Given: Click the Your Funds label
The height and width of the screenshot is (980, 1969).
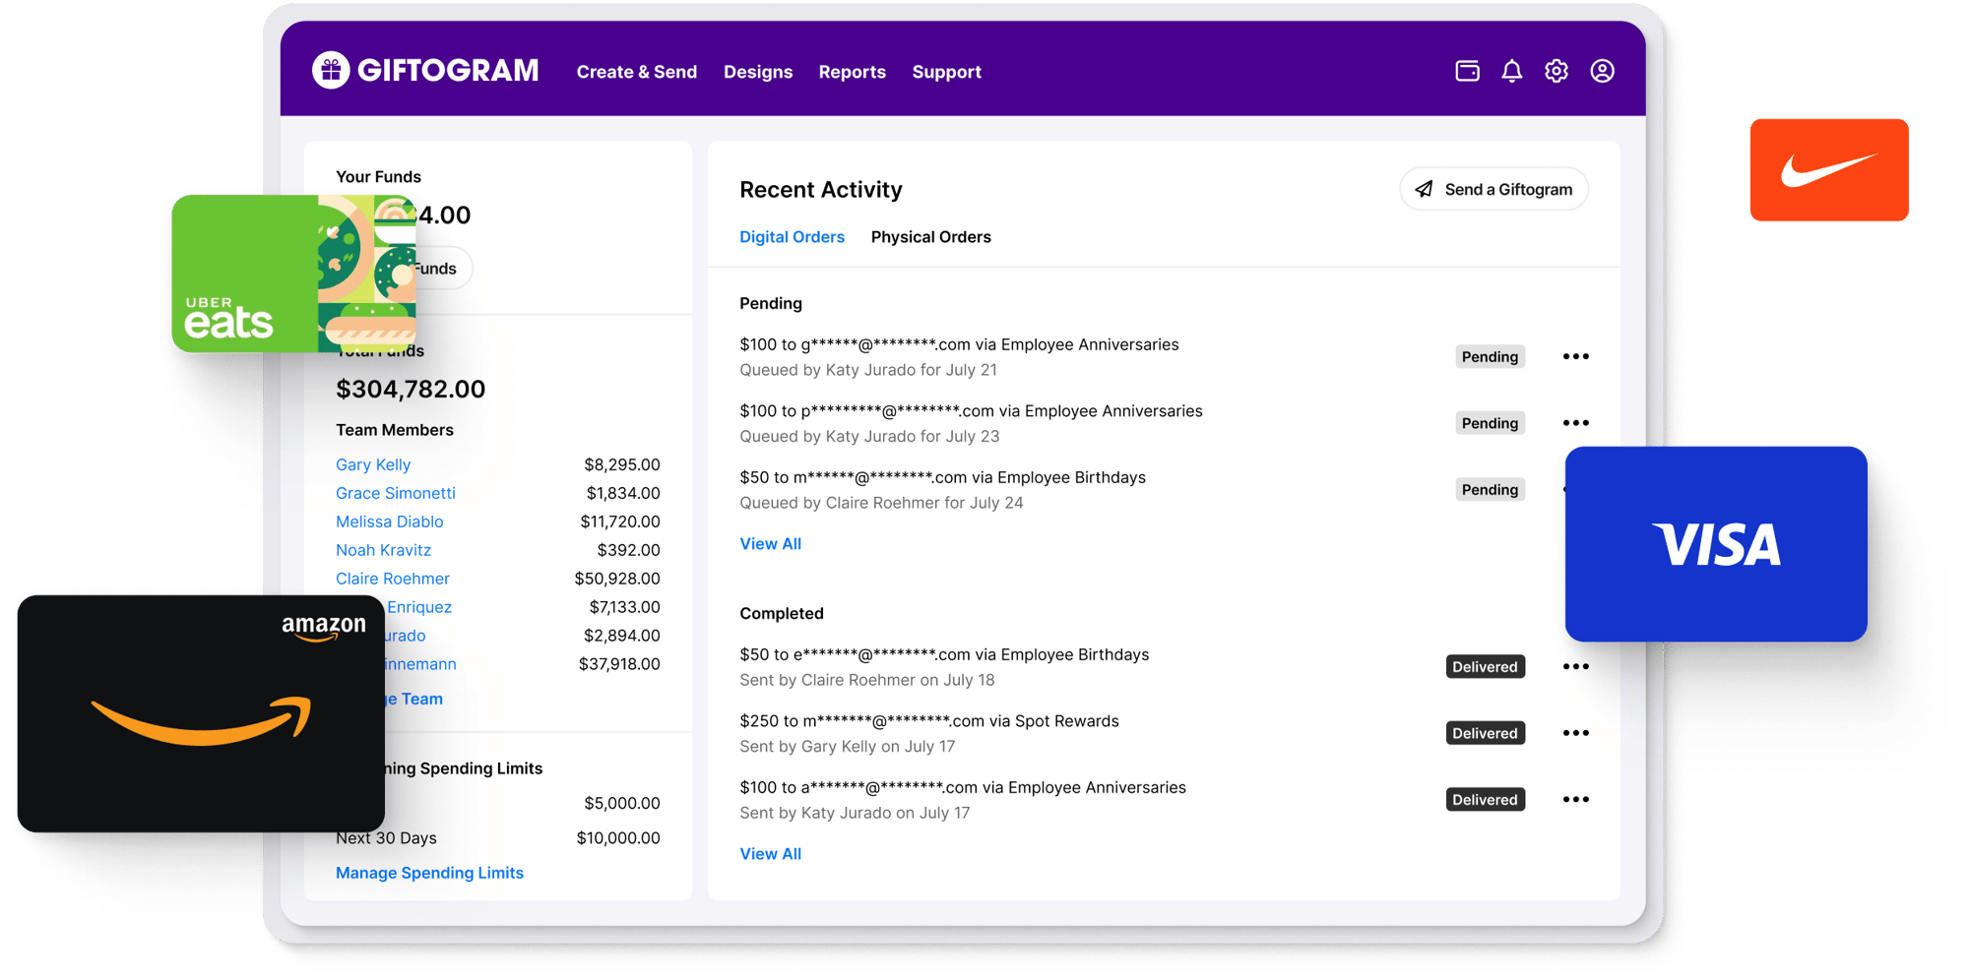Looking at the screenshot, I should tap(378, 177).
